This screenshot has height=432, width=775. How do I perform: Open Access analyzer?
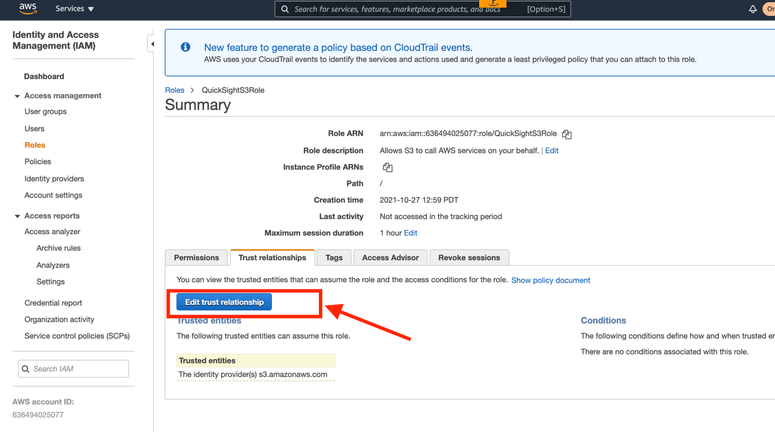[52, 231]
